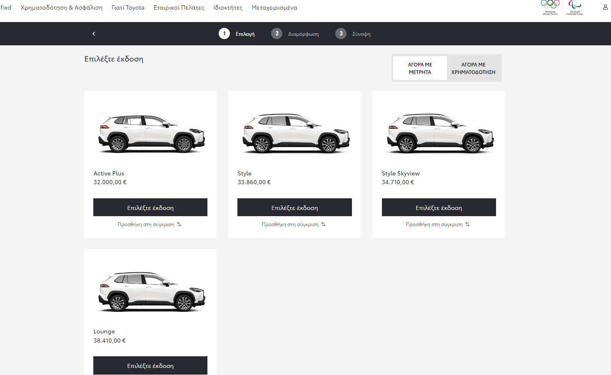
Task: Click the back arrow in the dark step bar
Action: pos(94,34)
